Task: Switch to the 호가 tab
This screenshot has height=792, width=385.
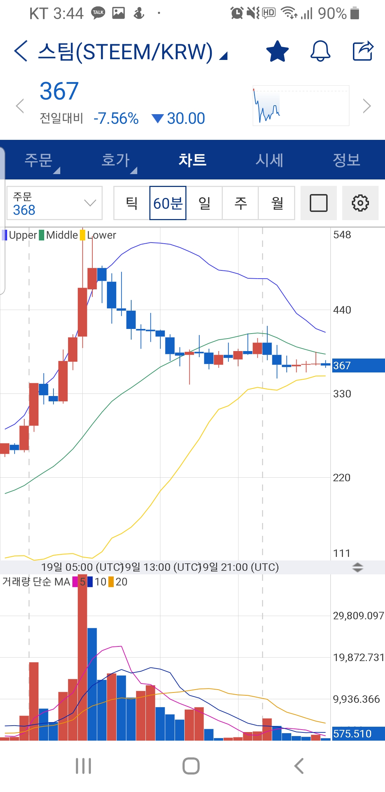Action: click(115, 160)
